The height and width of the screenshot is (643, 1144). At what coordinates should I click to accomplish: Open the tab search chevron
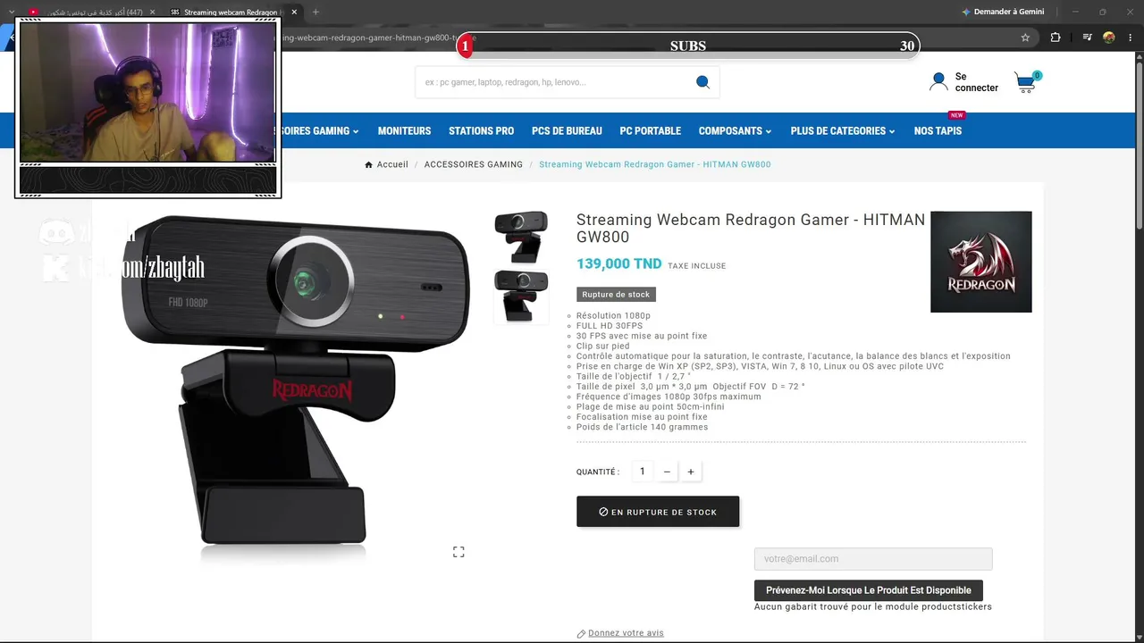pyautogui.click(x=12, y=12)
